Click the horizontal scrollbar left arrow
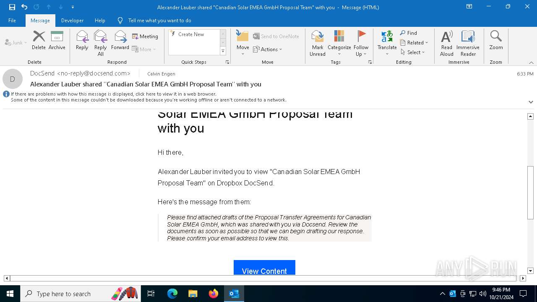 point(7,278)
